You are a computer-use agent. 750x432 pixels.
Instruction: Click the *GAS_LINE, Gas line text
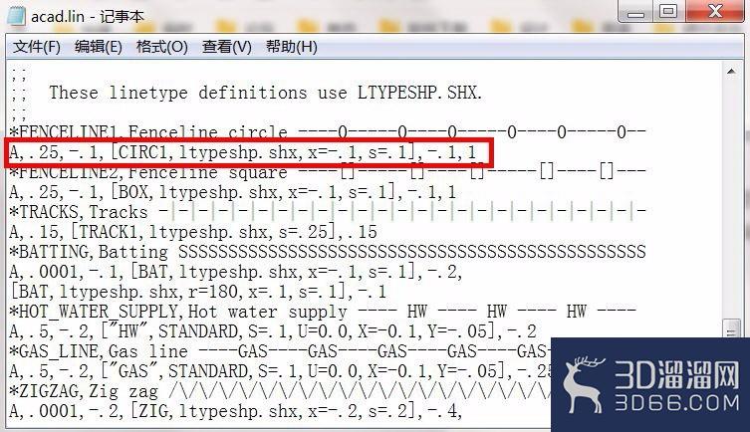pos(280,351)
